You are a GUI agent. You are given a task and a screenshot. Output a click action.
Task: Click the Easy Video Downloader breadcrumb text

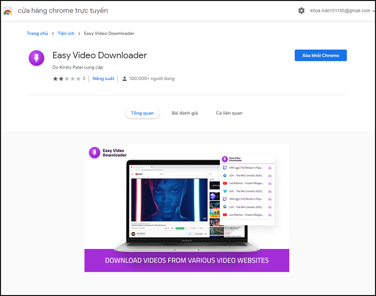pyautogui.click(x=109, y=33)
